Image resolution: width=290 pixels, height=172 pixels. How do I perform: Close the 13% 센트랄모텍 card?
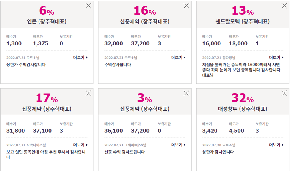tap(284, 6)
